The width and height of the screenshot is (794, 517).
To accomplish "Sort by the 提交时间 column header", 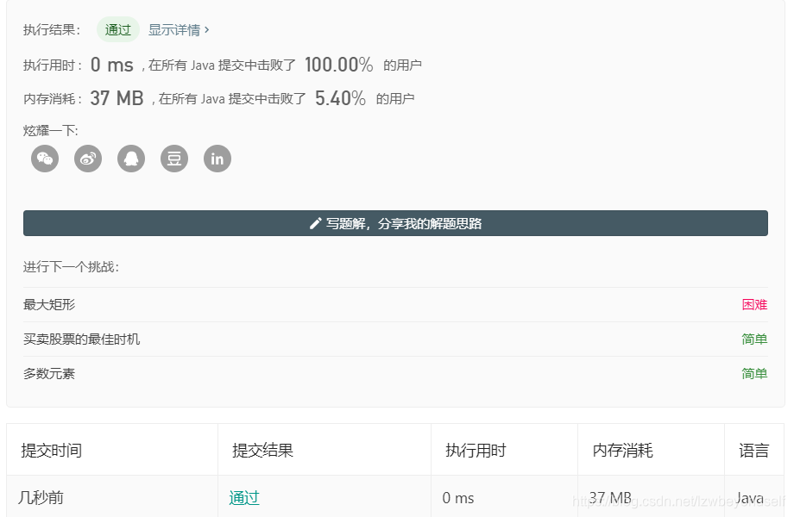I will [x=50, y=448].
